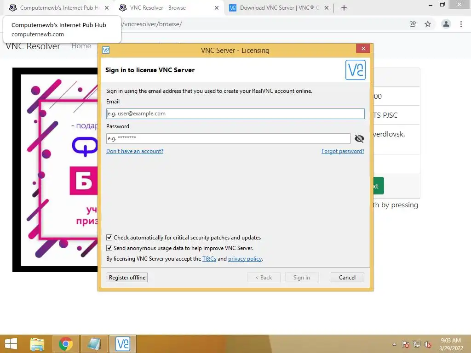Bookmark this page with the star icon
The height and width of the screenshot is (353, 471).
(x=428, y=24)
